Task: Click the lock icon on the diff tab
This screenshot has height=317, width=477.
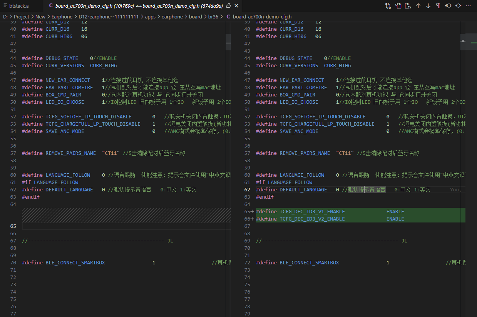Action: tap(229, 6)
